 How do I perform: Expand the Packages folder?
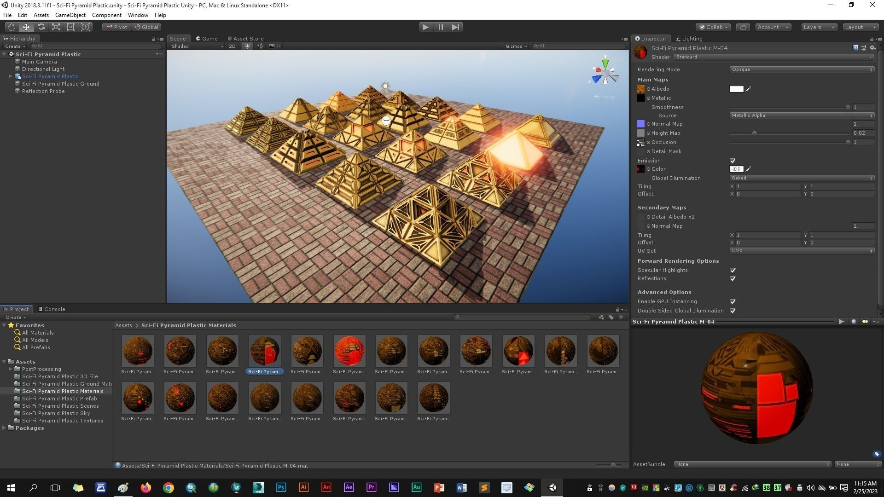click(4, 428)
